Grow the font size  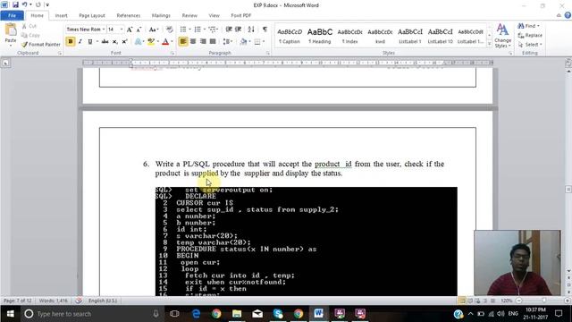tap(130, 30)
